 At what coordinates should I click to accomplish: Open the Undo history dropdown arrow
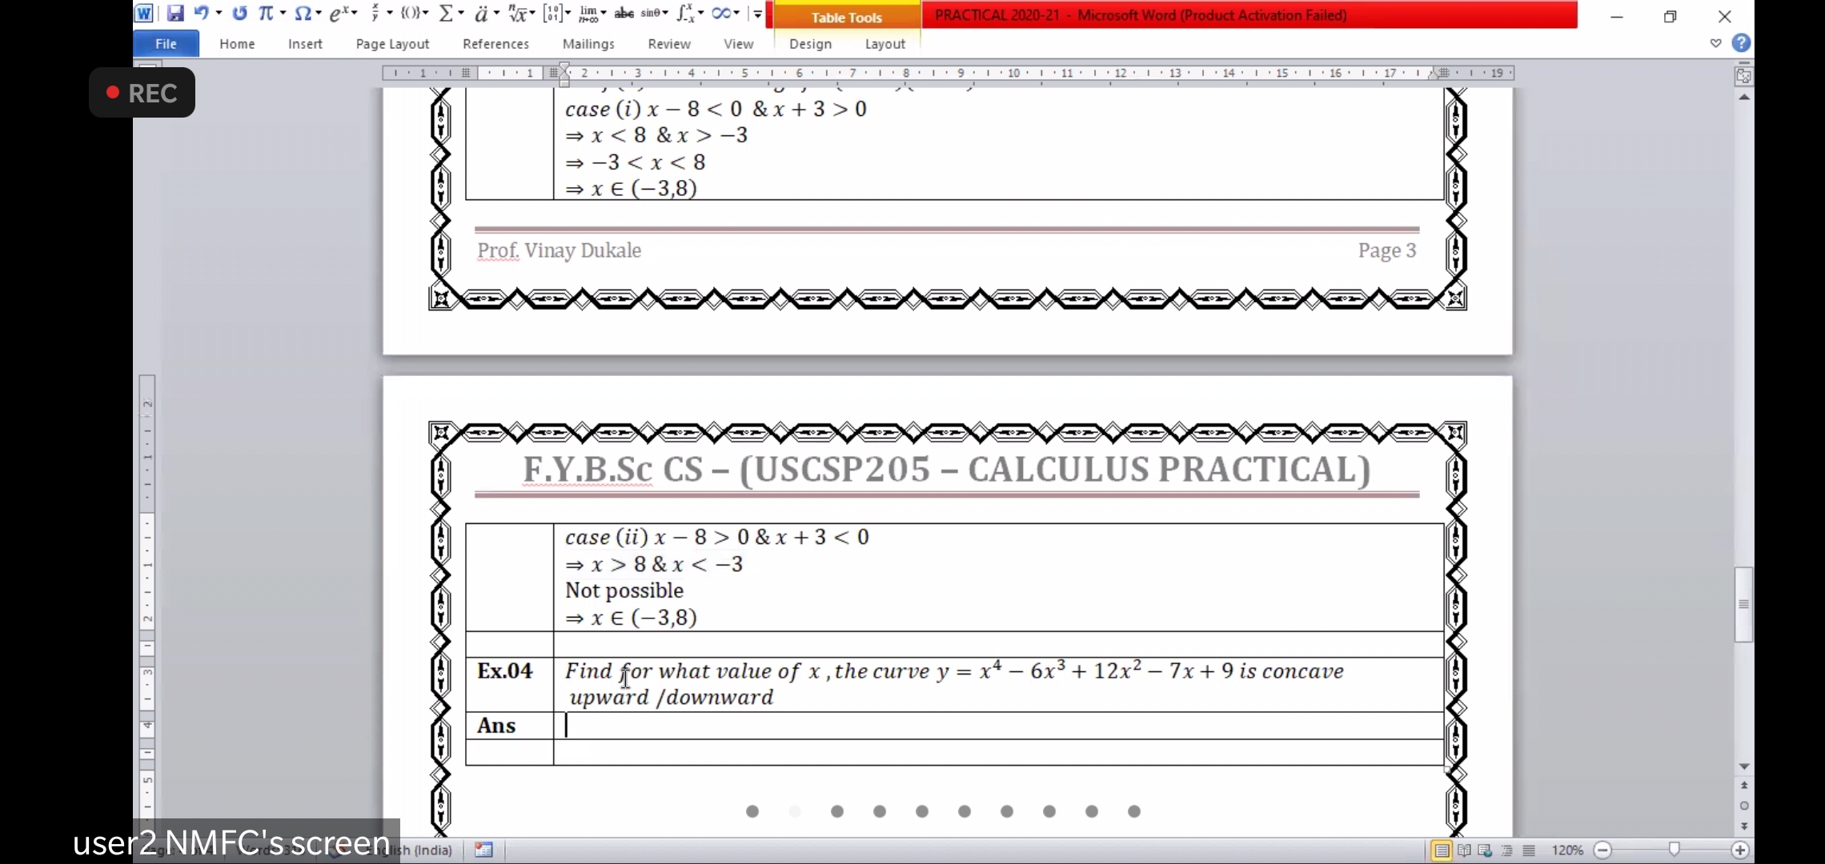(x=219, y=14)
